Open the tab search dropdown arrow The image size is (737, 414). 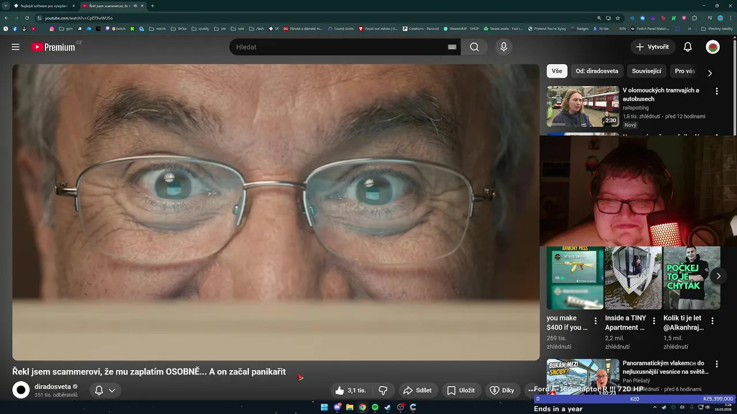(x=6, y=6)
